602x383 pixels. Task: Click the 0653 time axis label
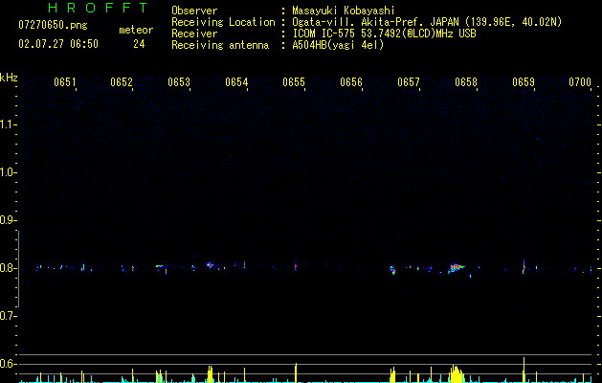[x=179, y=82]
